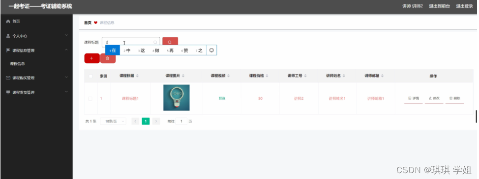479x179 pixels.
Task: Tick the checkbox for row 课程标题1
Action: 90,99
